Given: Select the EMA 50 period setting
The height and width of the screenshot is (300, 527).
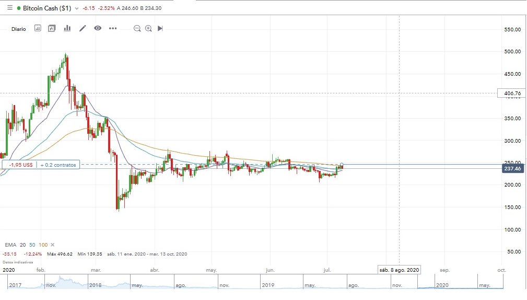Looking at the screenshot, I should (x=32, y=245).
